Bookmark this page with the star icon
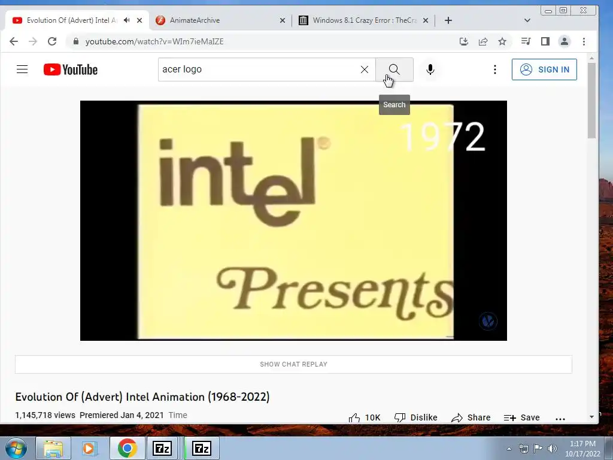613x460 pixels. click(502, 41)
